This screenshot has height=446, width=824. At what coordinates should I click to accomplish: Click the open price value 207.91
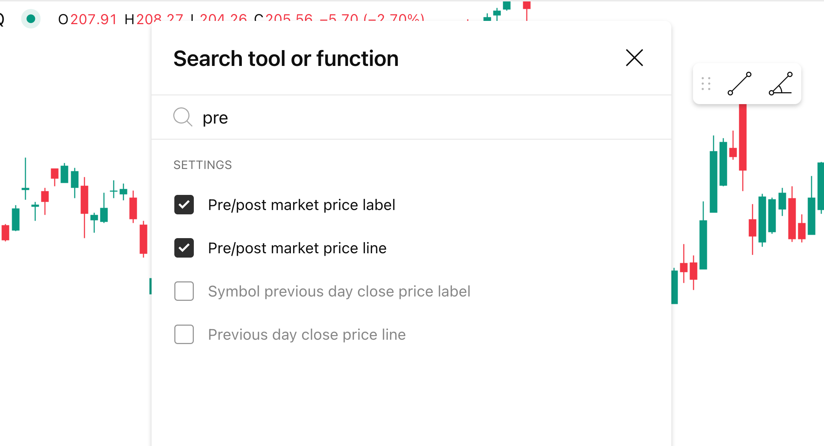pos(93,19)
